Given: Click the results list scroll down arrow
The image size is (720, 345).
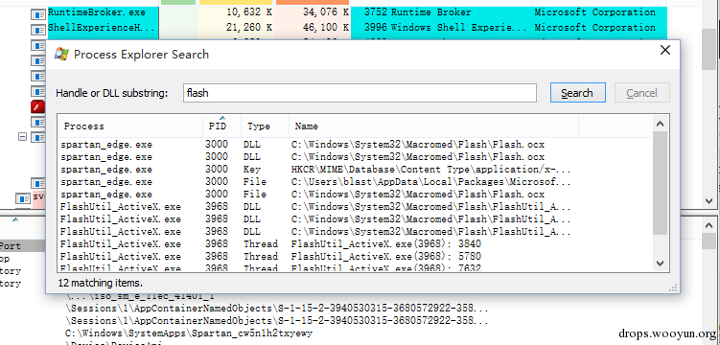Looking at the screenshot, I should 661,264.
